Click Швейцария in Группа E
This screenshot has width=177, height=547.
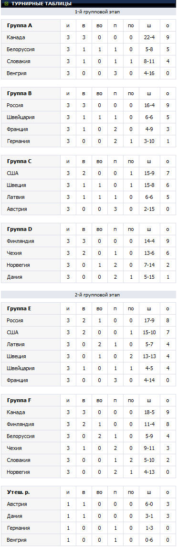tap(21, 368)
